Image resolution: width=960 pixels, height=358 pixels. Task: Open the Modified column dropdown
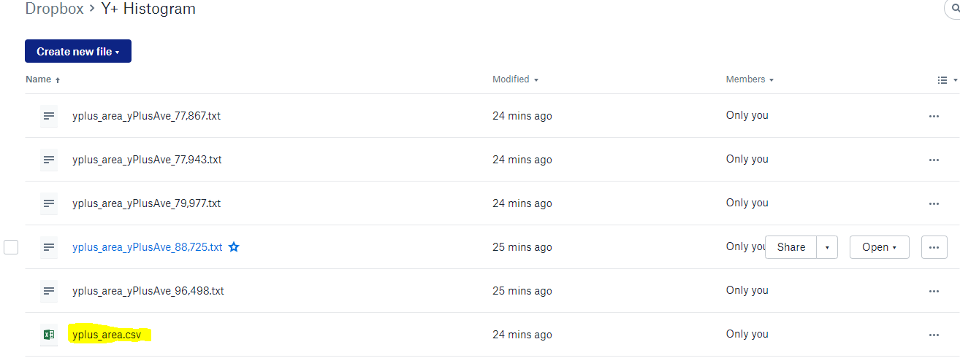pos(515,79)
